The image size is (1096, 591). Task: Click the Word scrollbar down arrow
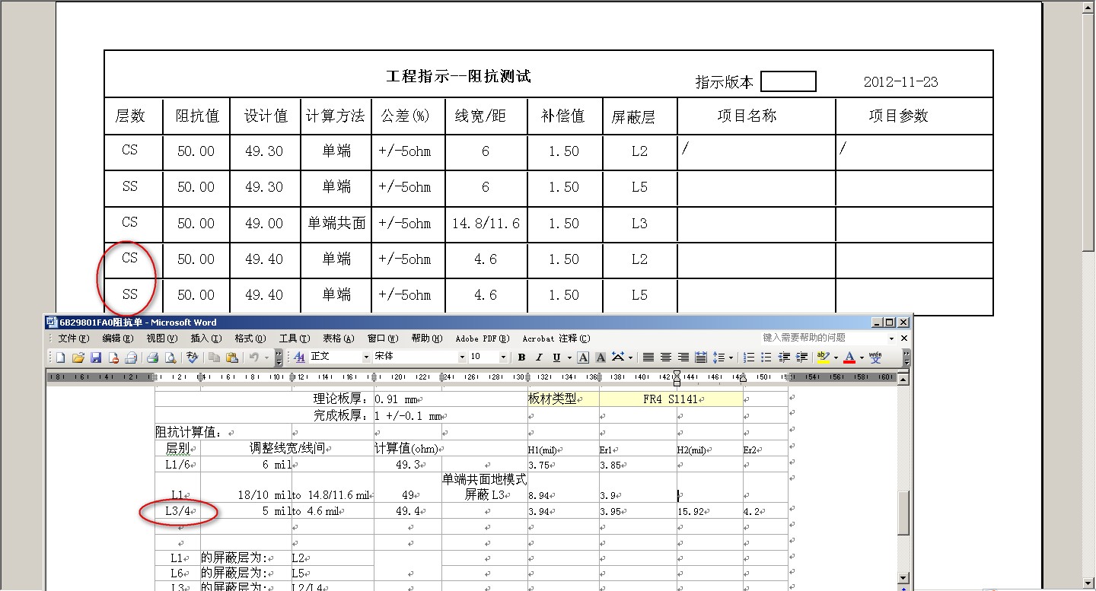(903, 578)
